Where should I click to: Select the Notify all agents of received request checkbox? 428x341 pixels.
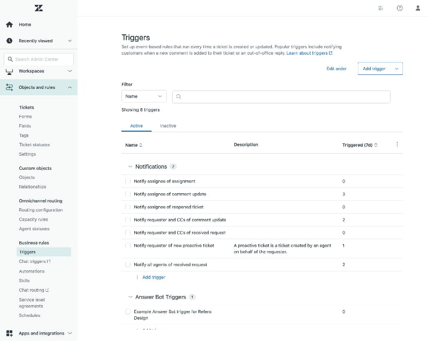[128, 264]
